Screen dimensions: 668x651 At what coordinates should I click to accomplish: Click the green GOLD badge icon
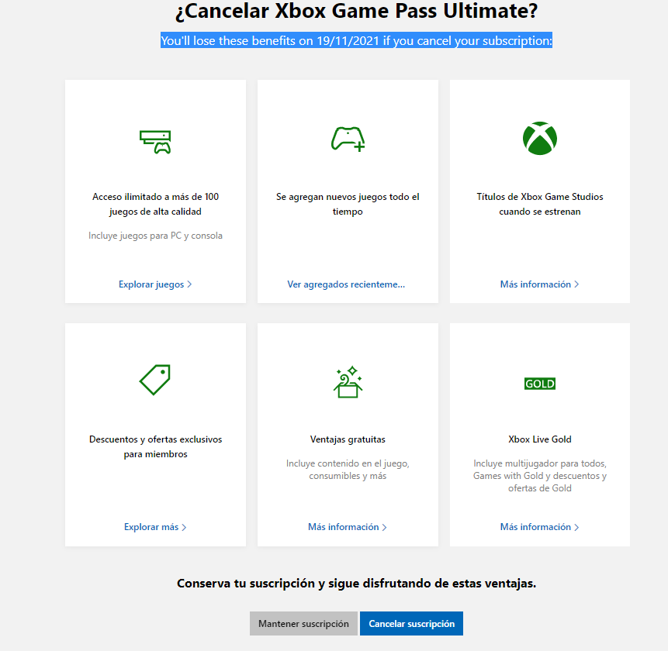(x=540, y=384)
